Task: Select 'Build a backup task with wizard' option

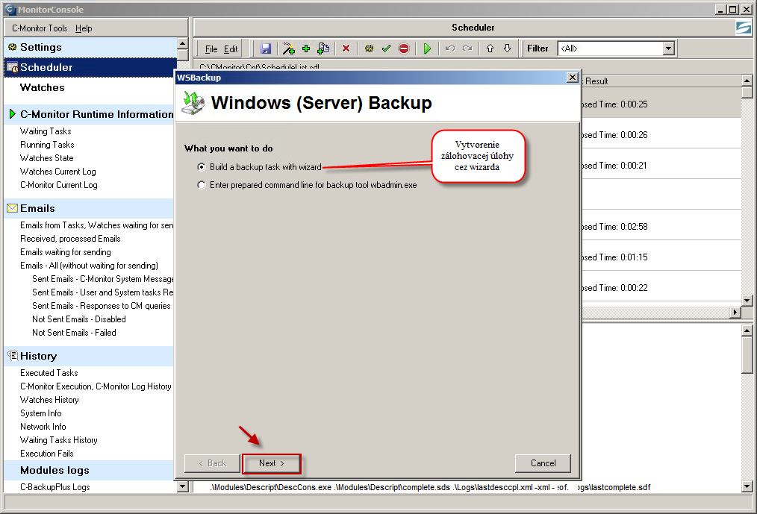Action: pyautogui.click(x=261, y=167)
